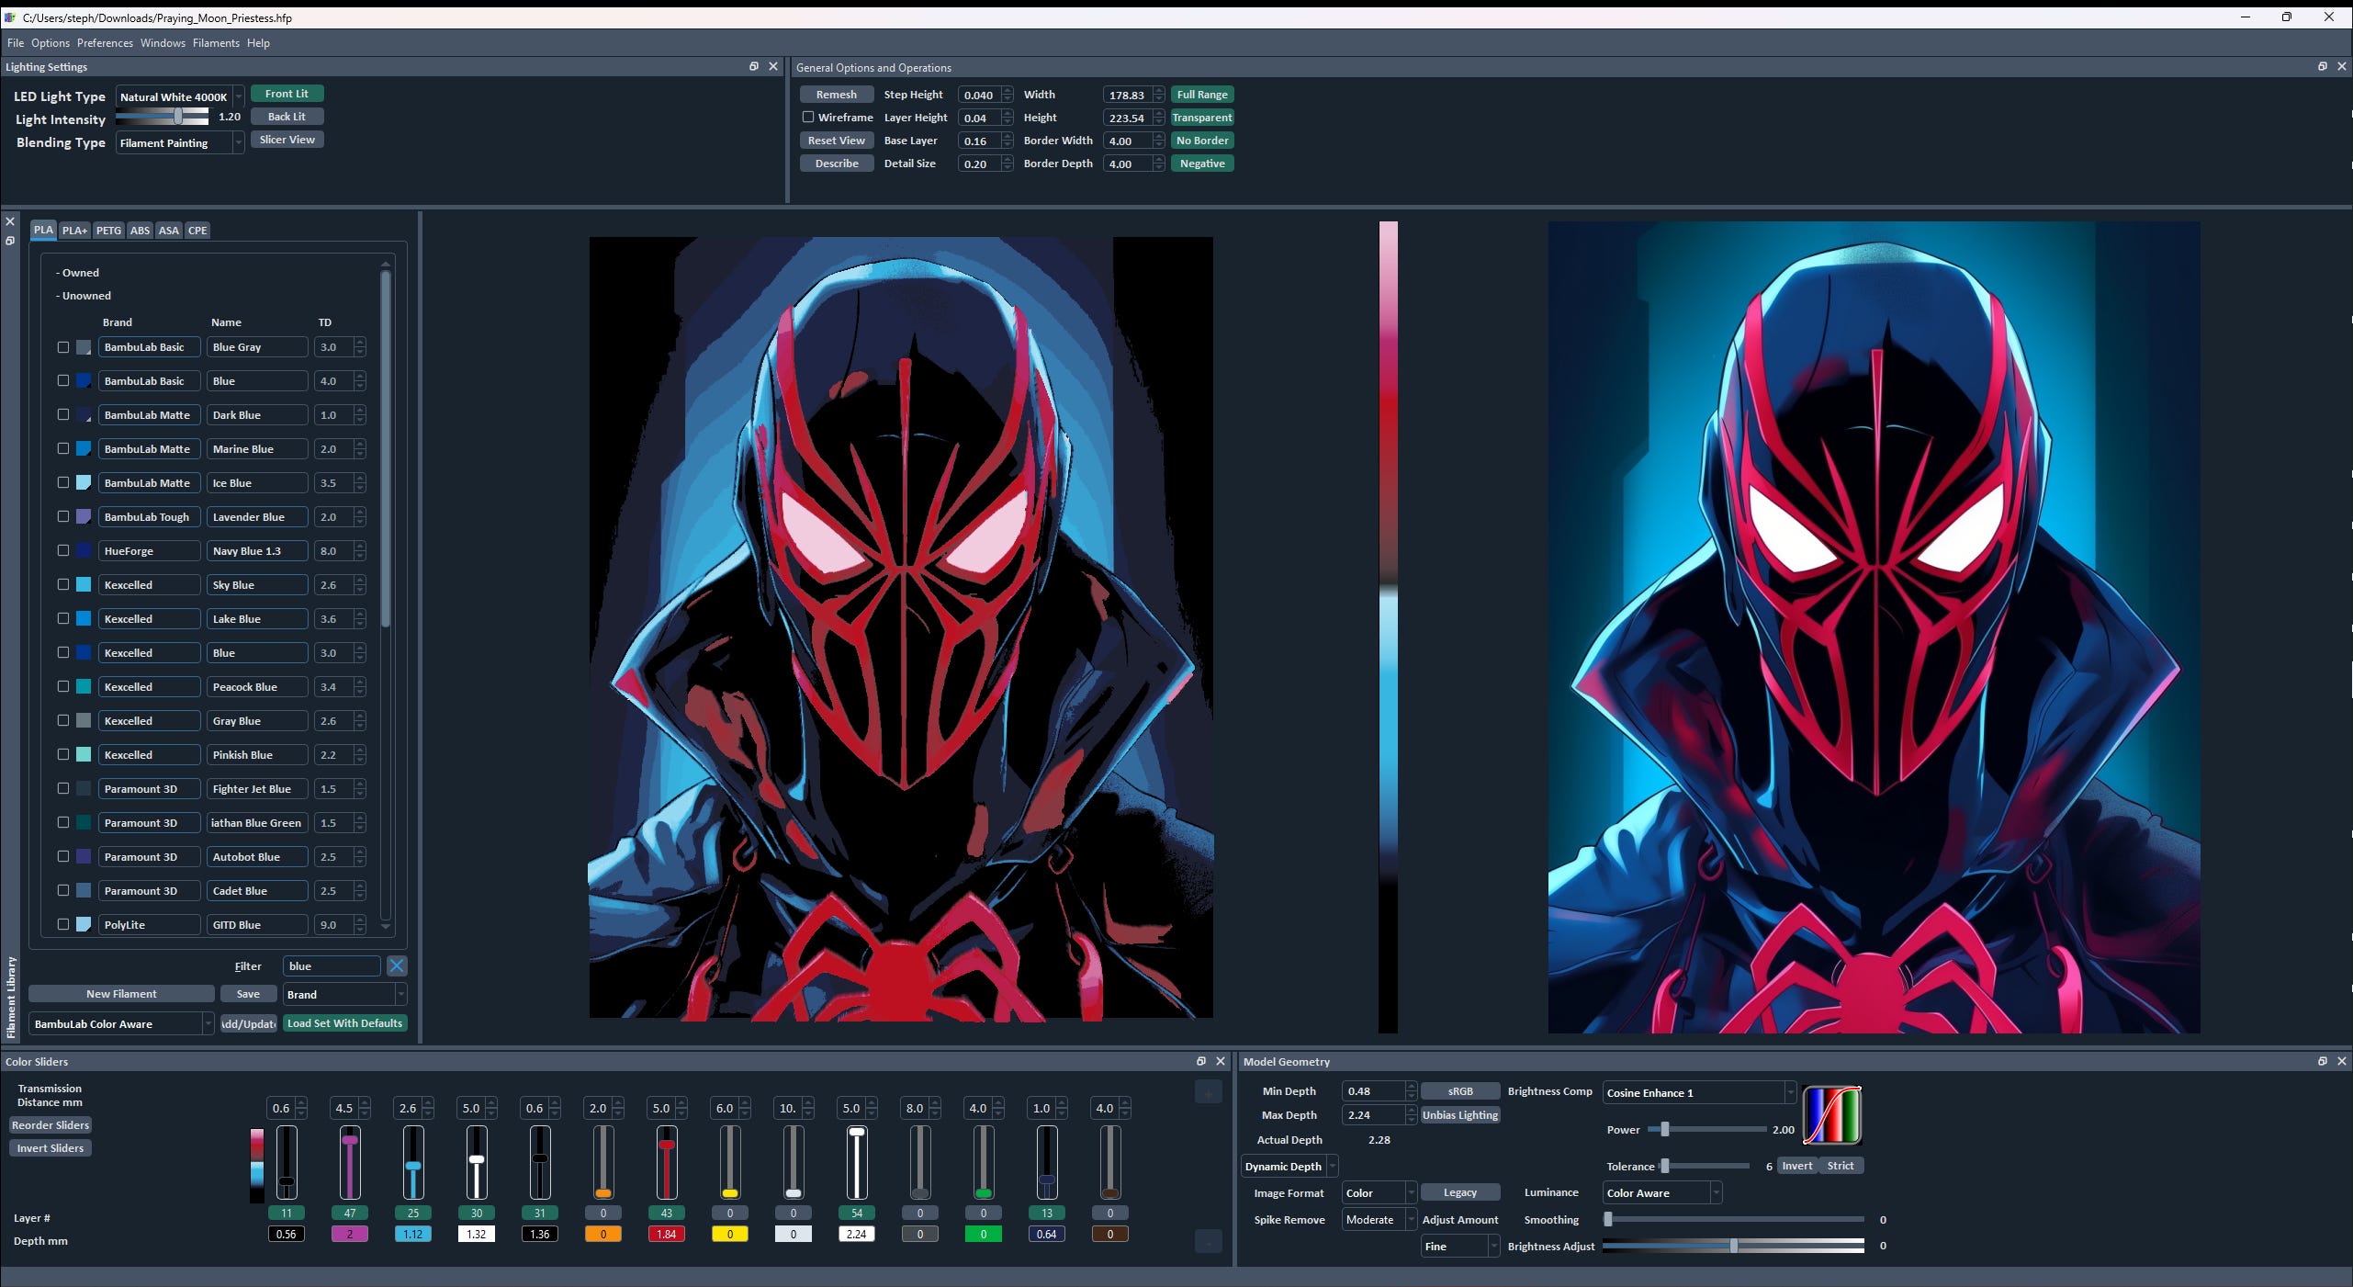This screenshot has width=2353, height=1287.
Task: Float the General Options panel
Action: (2322, 67)
